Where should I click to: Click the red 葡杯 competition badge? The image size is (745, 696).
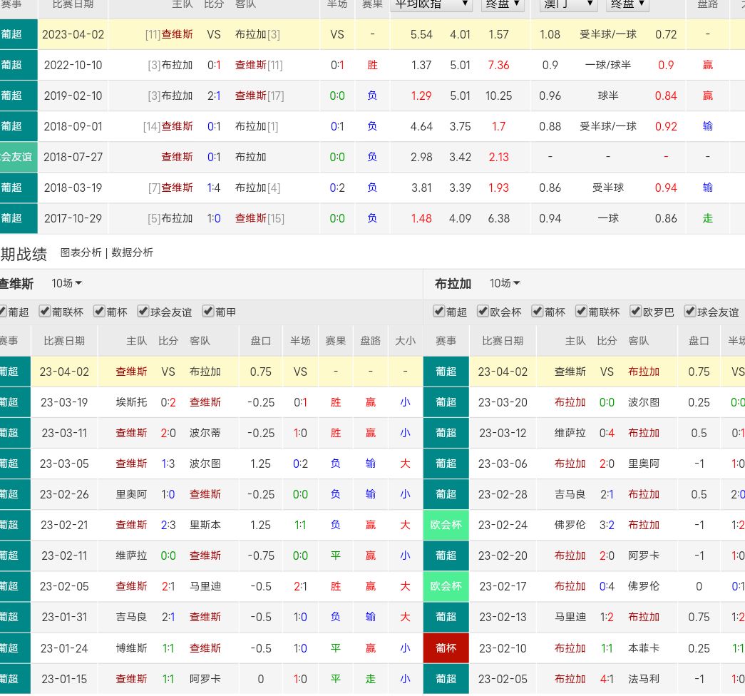[446, 648]
